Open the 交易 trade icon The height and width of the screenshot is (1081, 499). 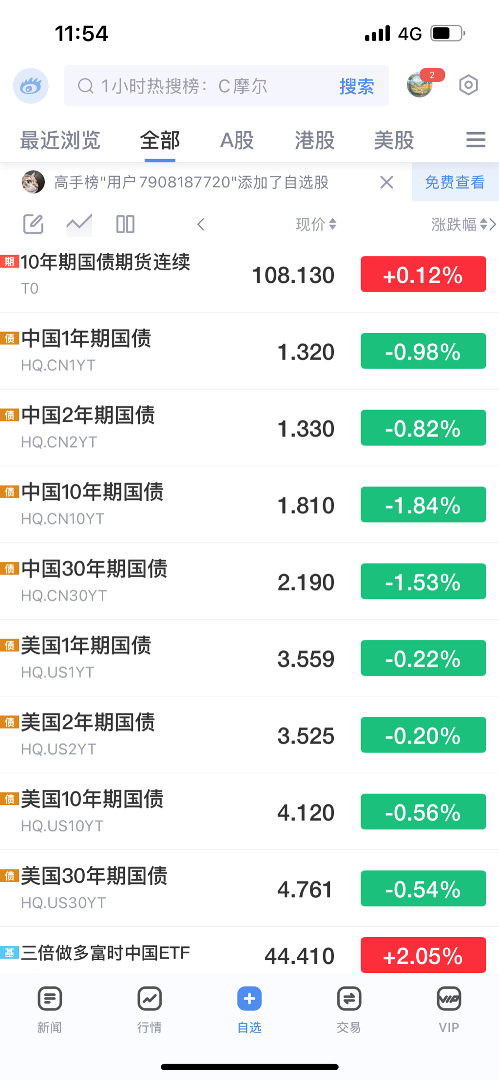pos(349,999)
